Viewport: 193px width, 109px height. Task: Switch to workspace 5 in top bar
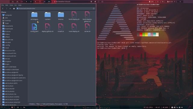click(x=31, y=2)
